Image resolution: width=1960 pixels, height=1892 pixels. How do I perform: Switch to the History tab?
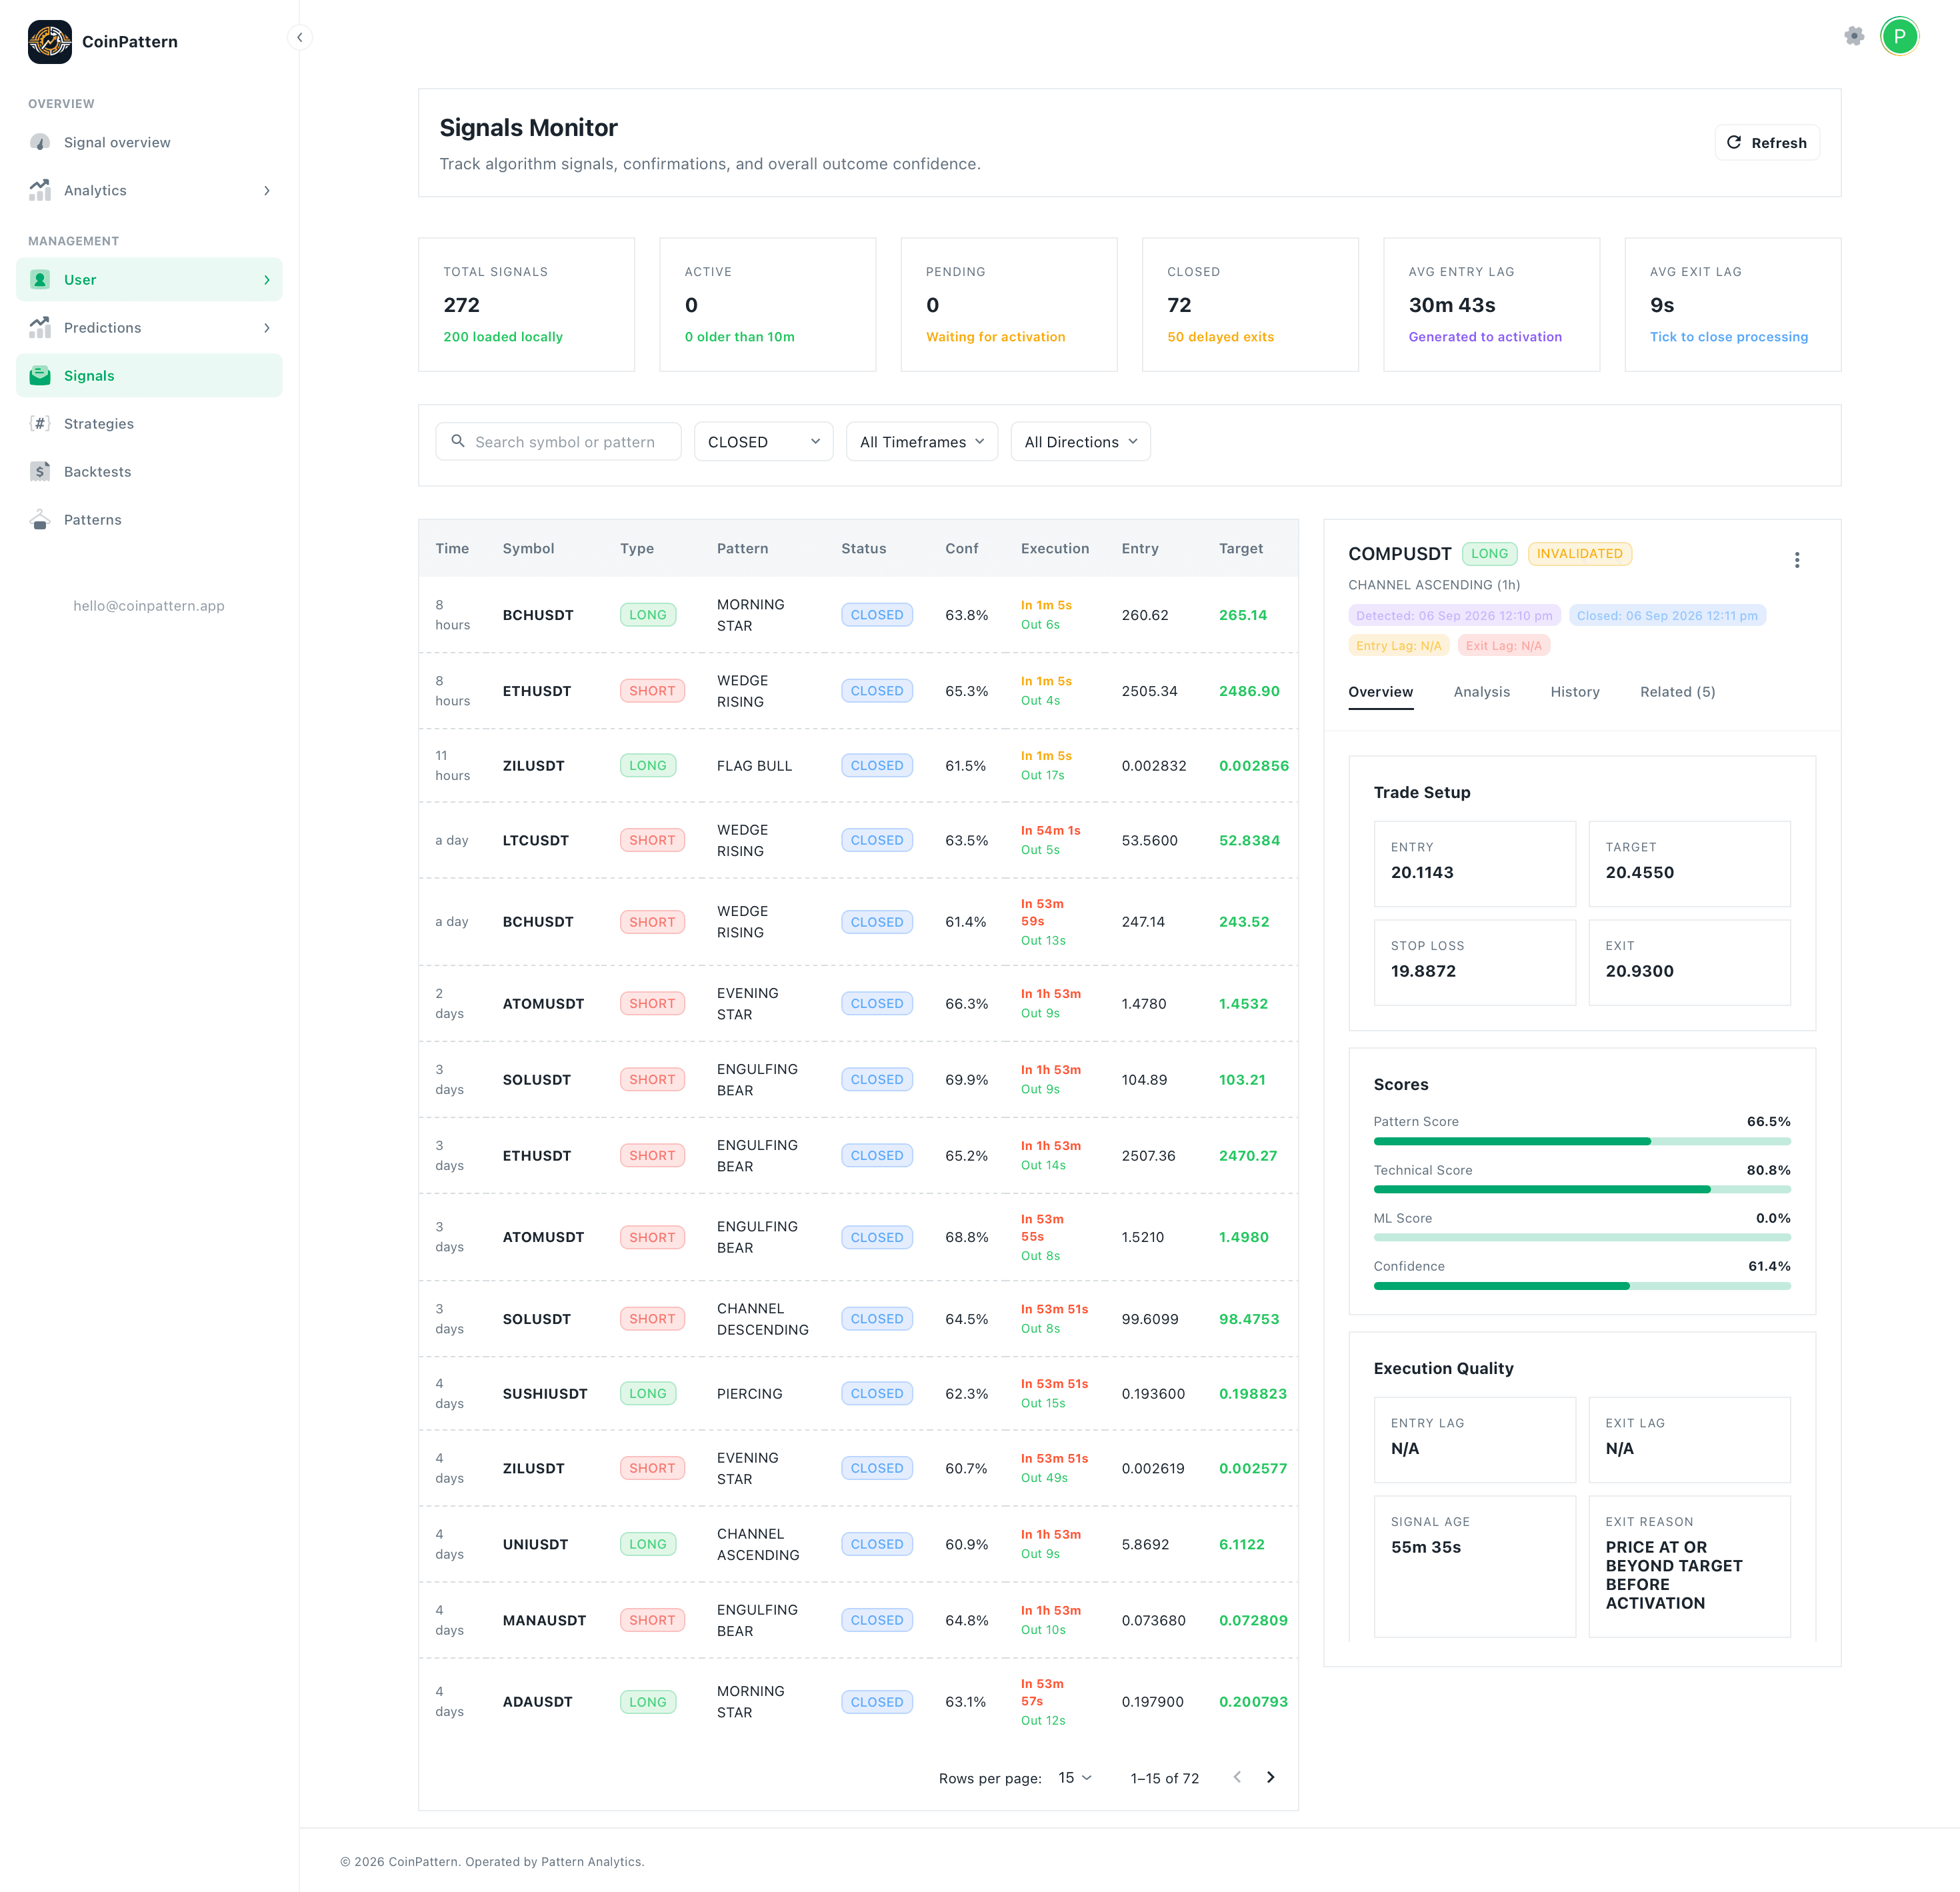tap(1575, 692)
